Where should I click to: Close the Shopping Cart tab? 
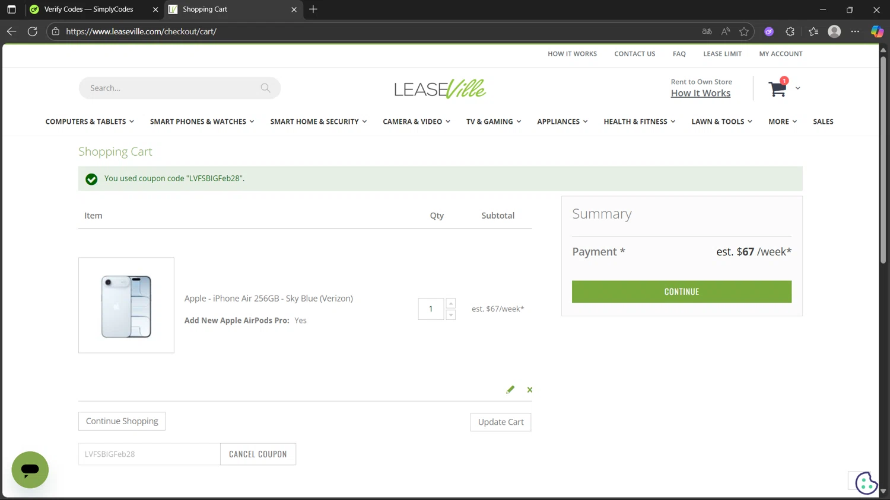294,9
